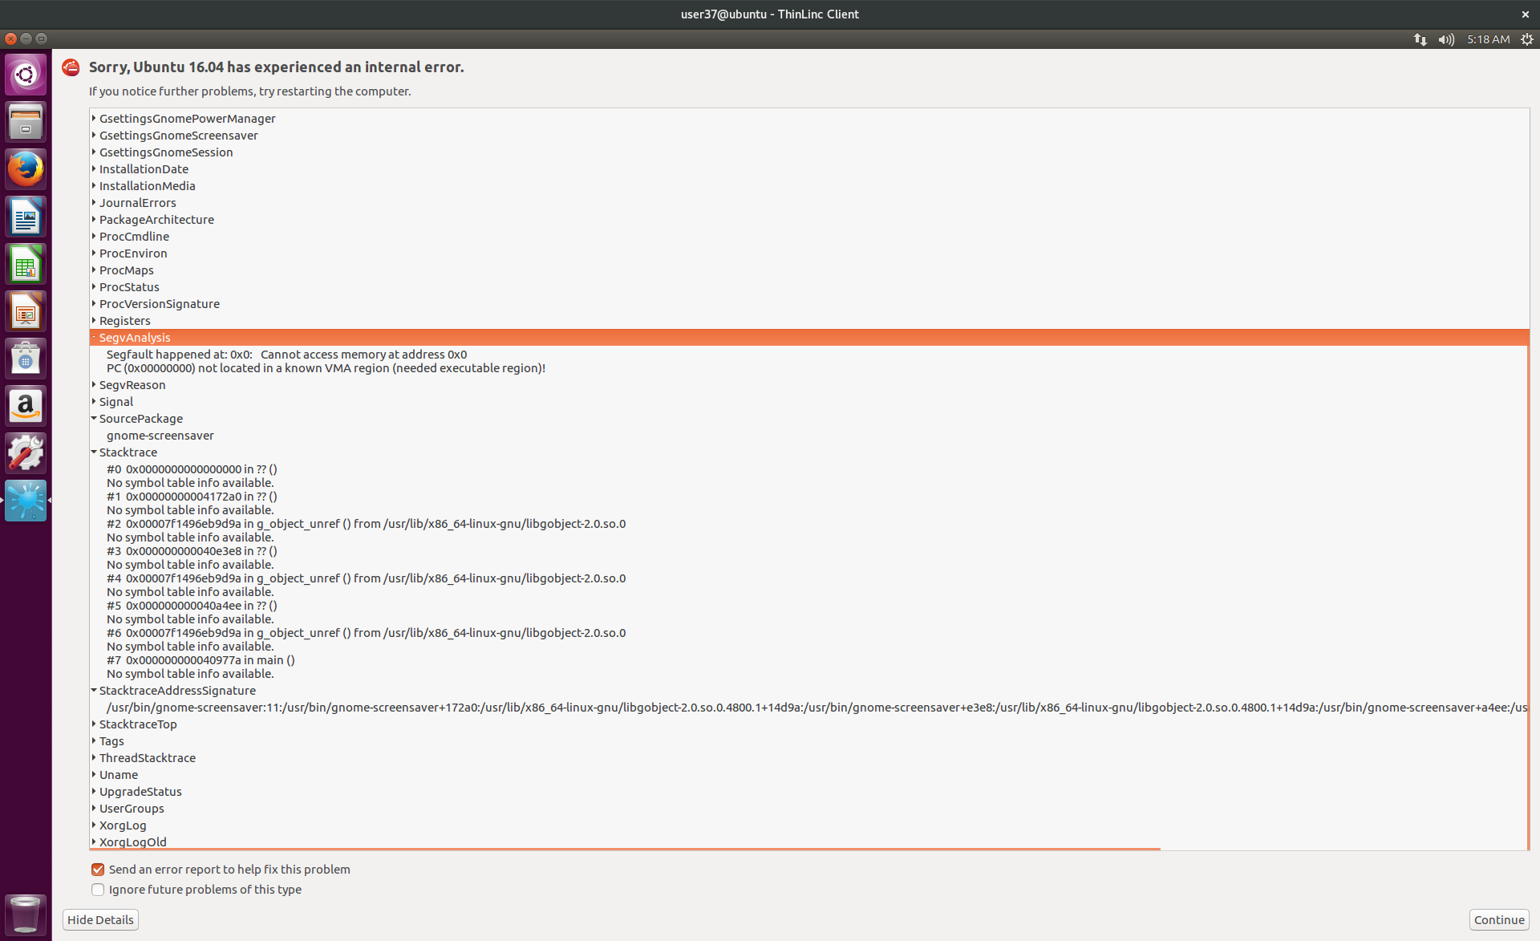Expand the ProcStatus entry

point(94,286)
